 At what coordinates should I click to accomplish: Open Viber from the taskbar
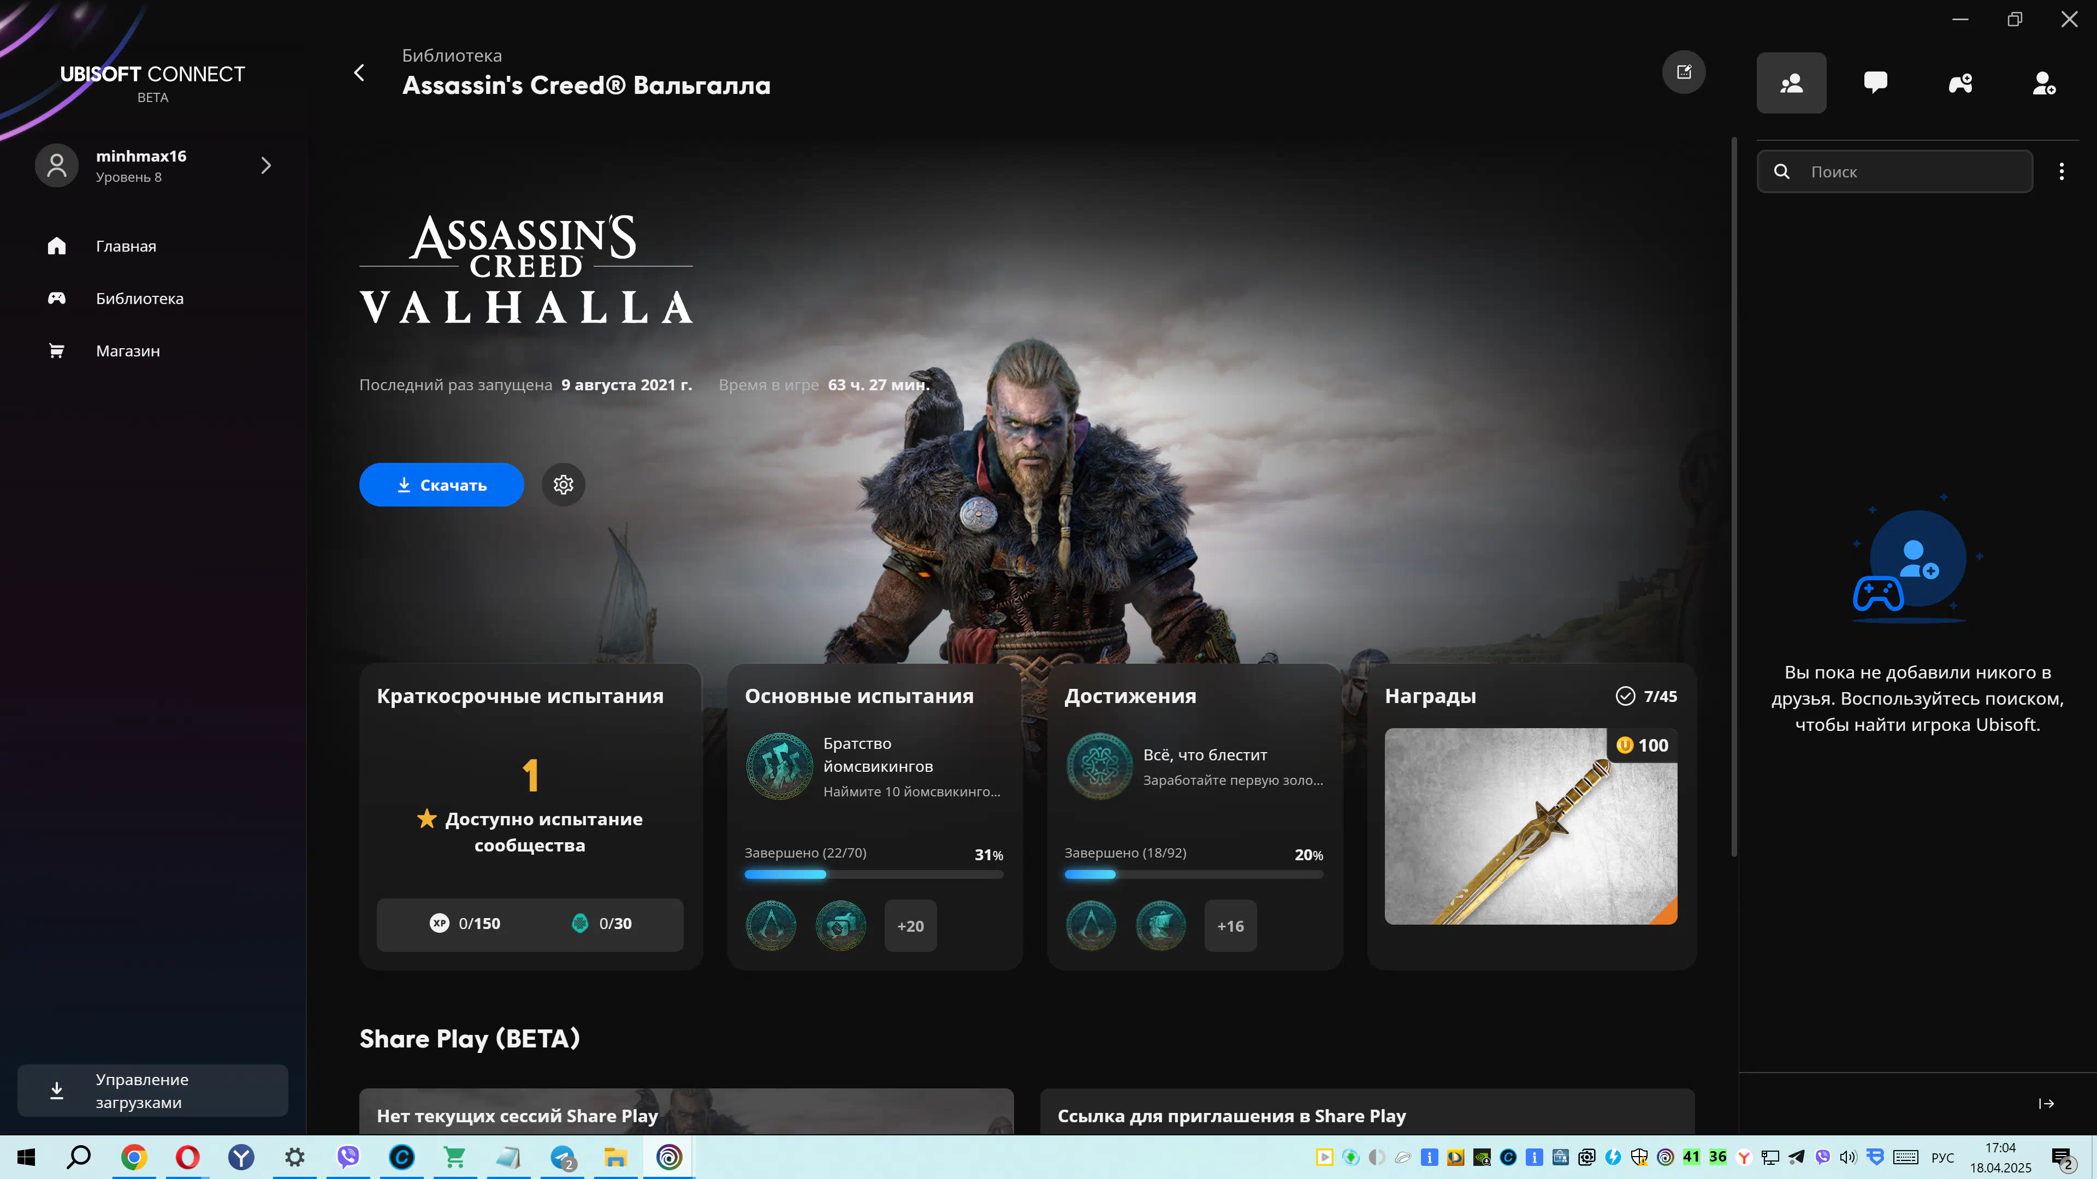tap(348, 1157)
